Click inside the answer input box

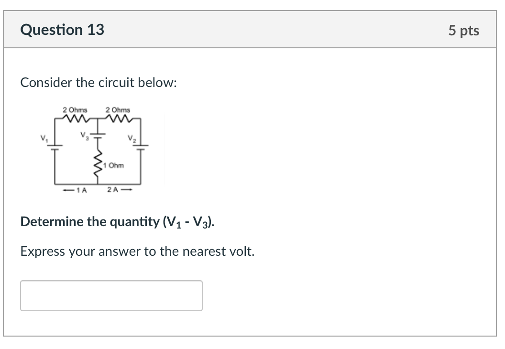coord(111,295)
